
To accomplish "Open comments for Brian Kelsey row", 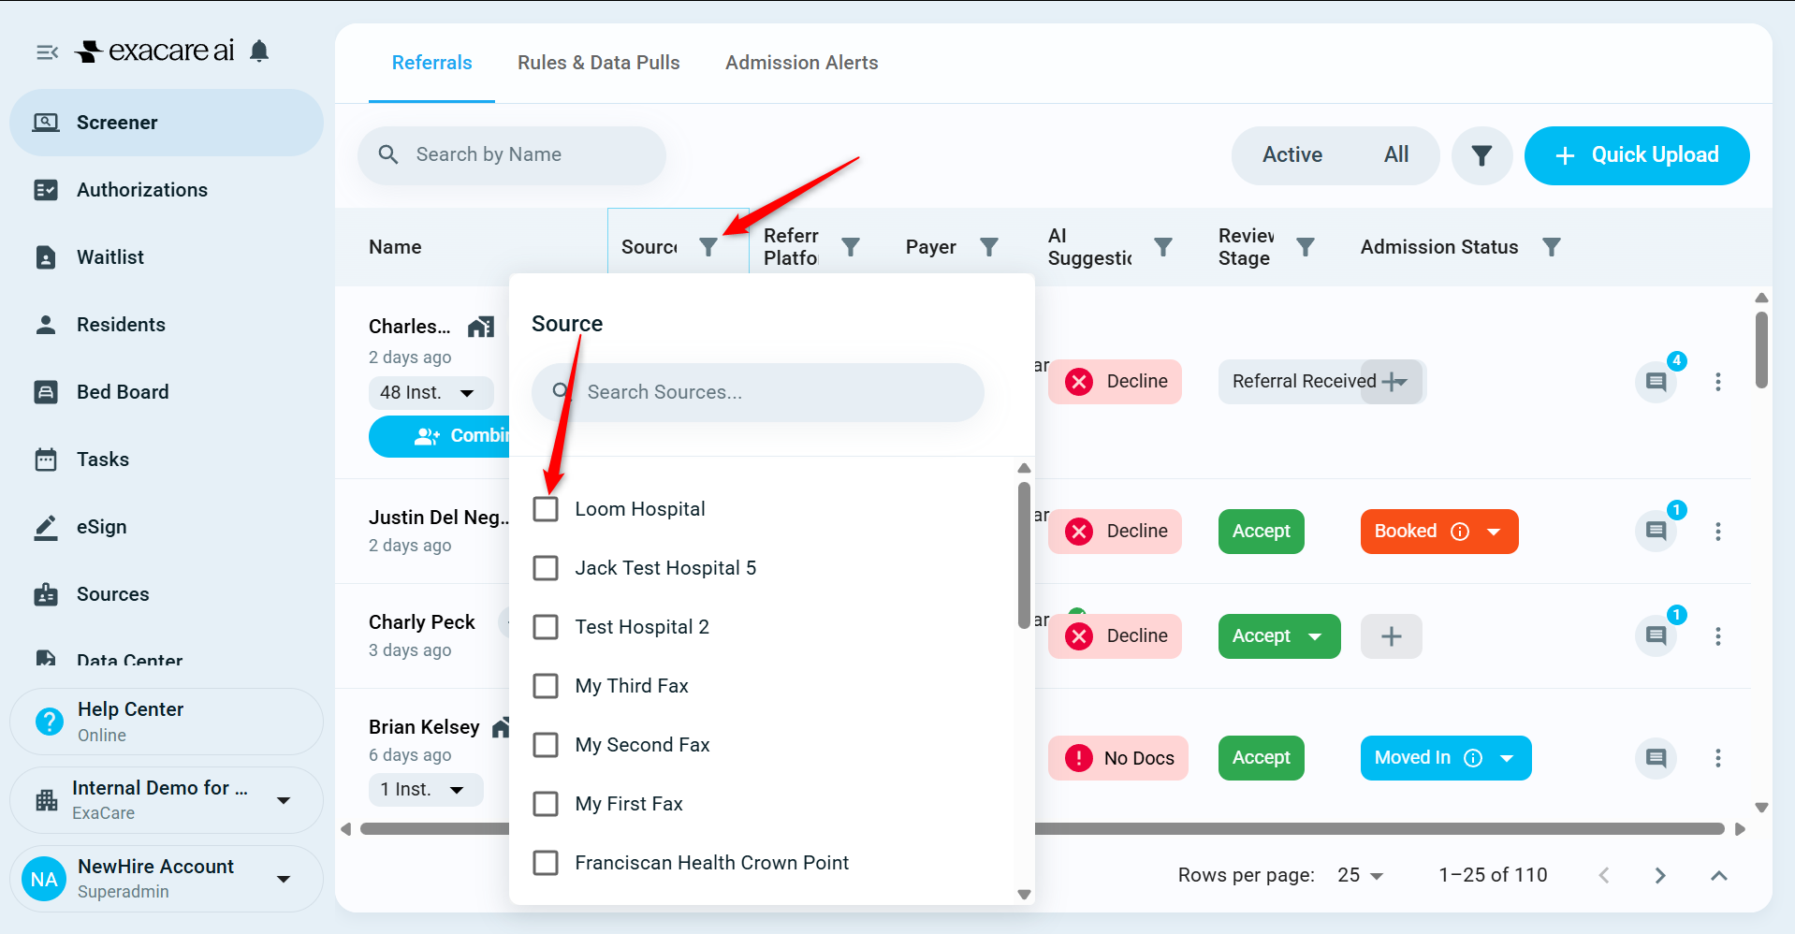I will click(1656, 758).
